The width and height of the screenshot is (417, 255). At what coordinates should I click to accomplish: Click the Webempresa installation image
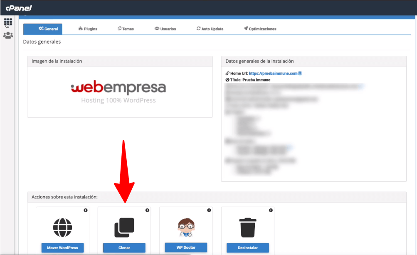point(119,92)
